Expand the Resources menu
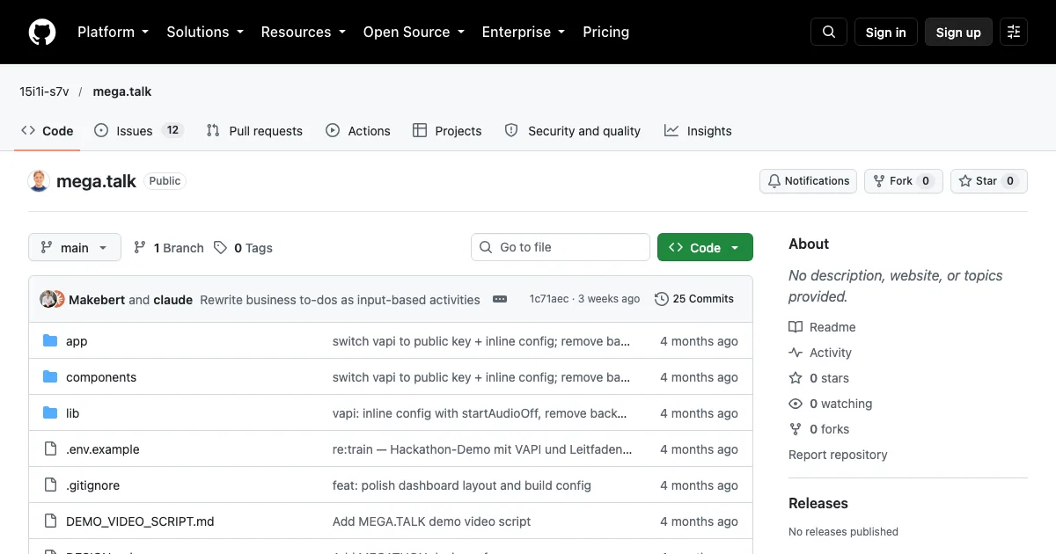This screenshot has height=554, width=1056. 304,32
